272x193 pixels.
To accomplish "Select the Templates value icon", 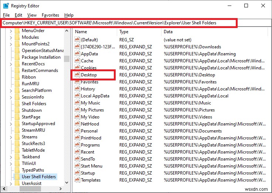I will (x=77, y=180).
